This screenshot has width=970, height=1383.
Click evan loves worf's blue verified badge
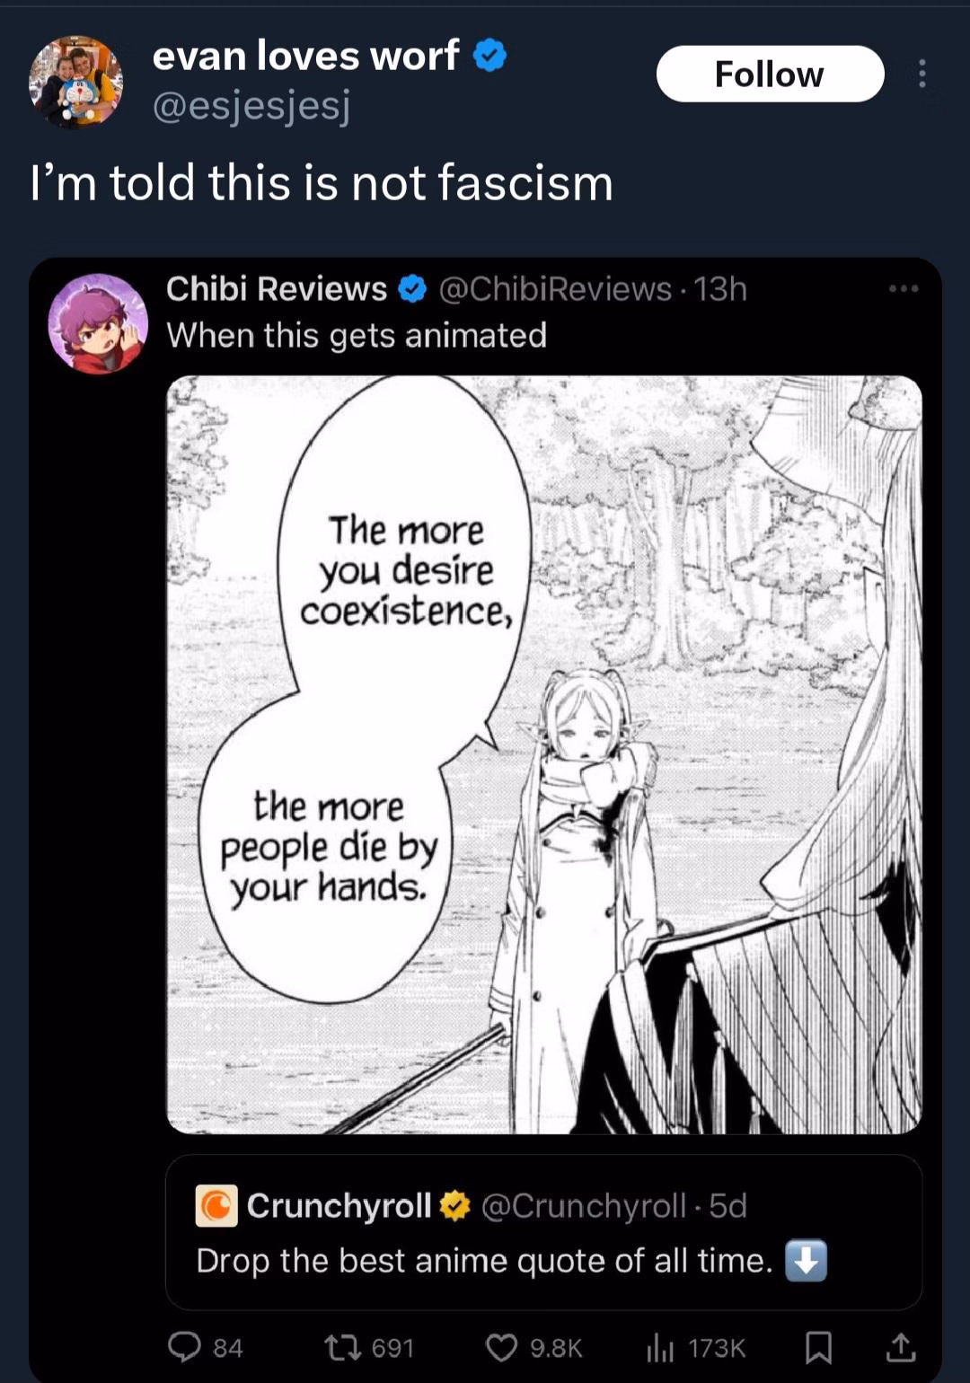tap(489, 56)
